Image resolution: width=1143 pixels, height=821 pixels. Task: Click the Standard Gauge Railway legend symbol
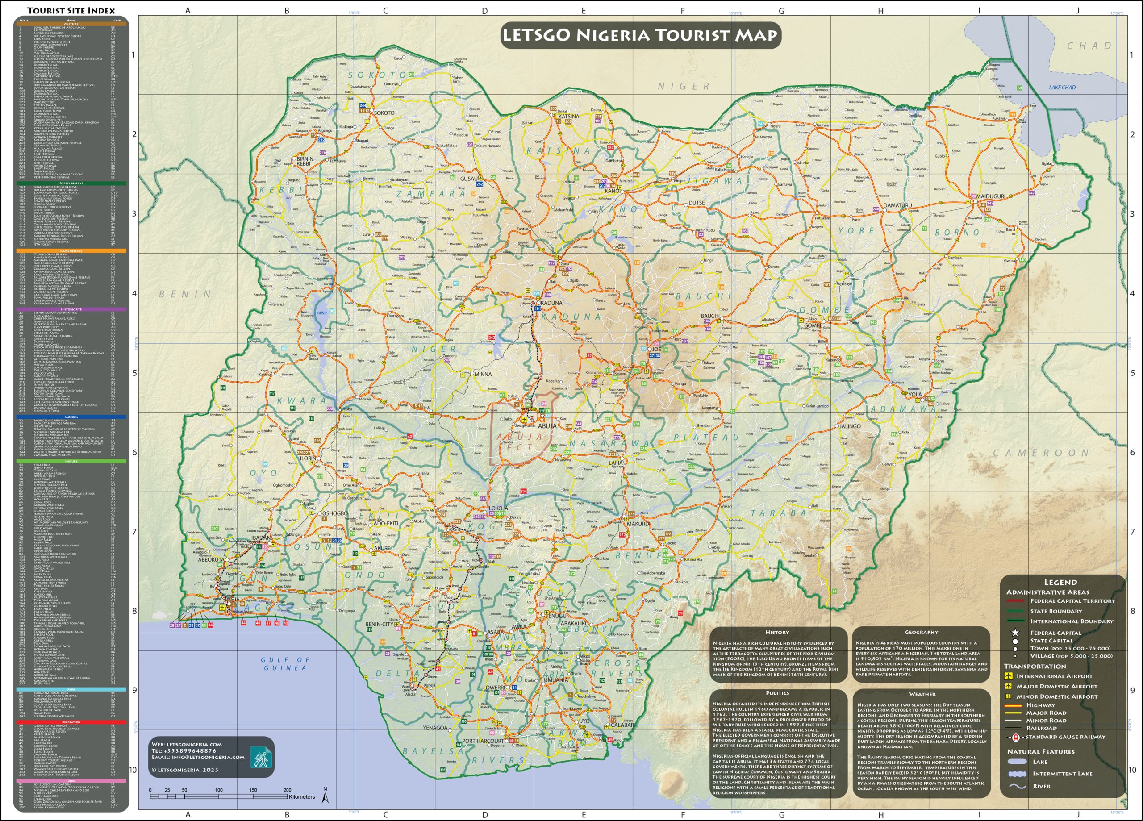point(1016,738)
